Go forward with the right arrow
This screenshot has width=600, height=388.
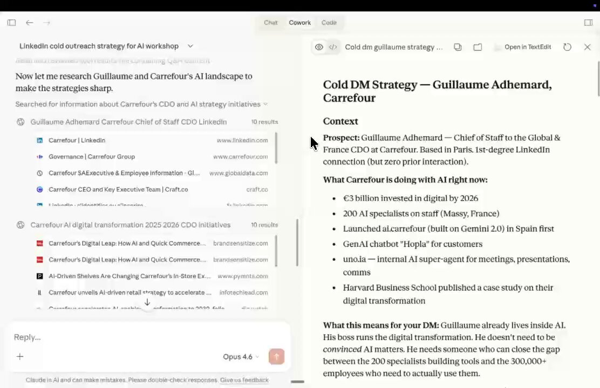tap(47, 23)
